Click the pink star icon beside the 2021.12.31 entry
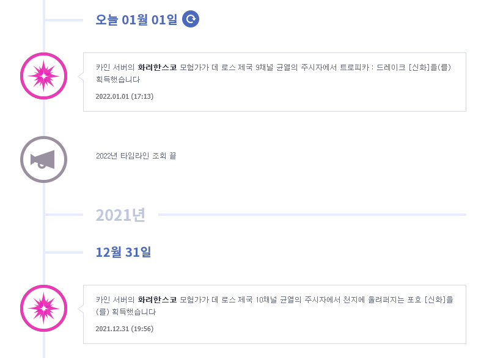The width and height of the screenshot is (484, 358). click(44, 308)
